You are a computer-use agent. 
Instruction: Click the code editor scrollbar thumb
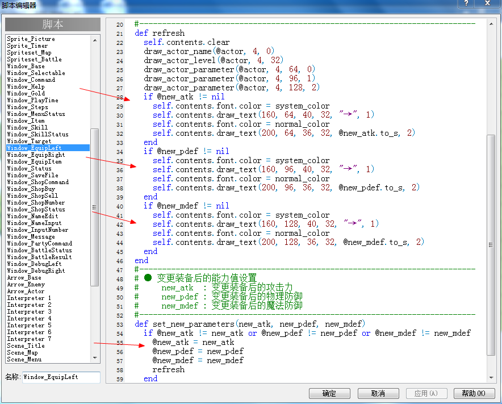coord(491,245)
